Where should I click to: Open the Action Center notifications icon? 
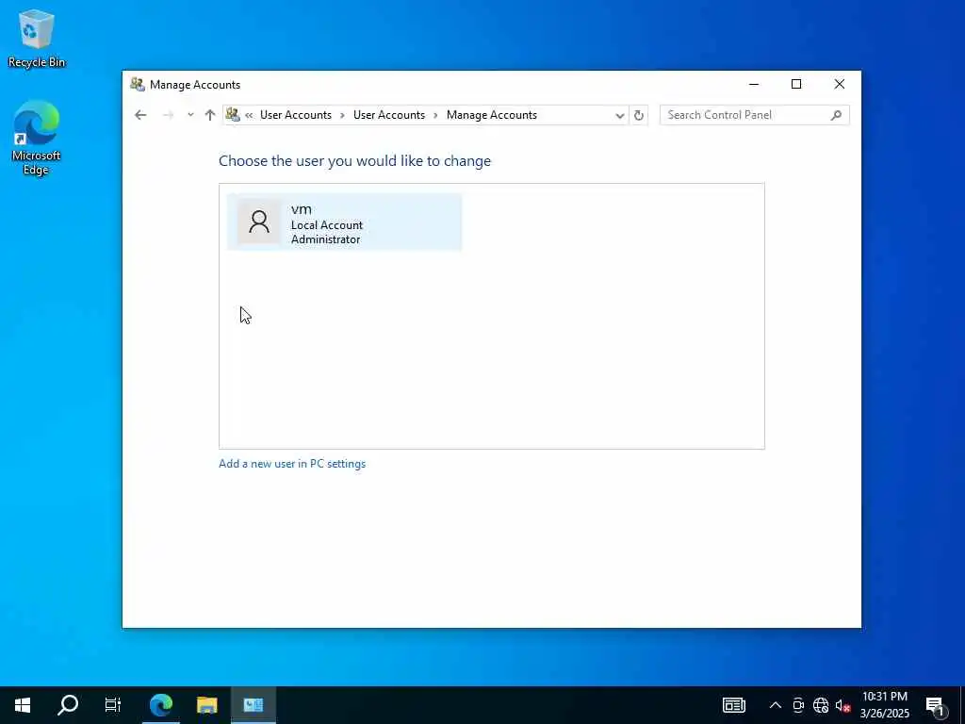click(936, 705)
